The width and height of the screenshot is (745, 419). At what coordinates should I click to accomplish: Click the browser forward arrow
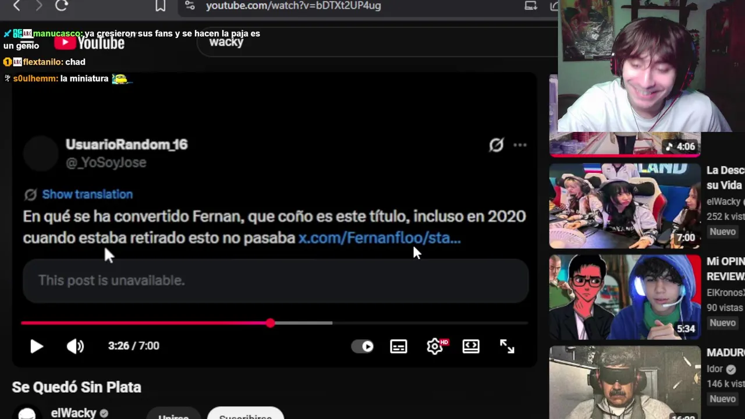point(38,6)
